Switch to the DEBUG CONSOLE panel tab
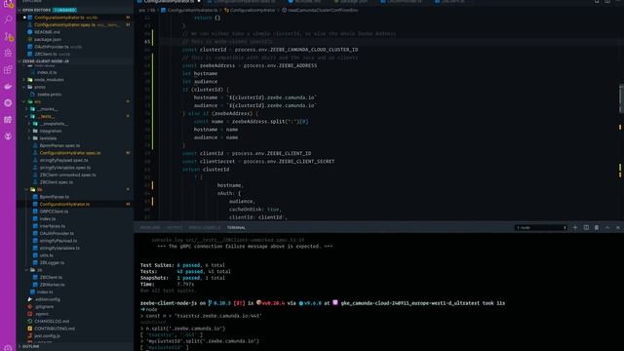The image size is (624, 351). (x=204, y=227)
